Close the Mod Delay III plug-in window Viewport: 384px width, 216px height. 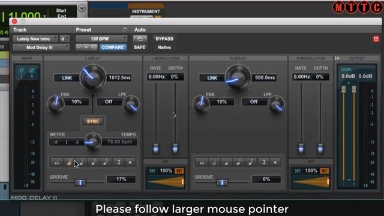tap(14, 22)
